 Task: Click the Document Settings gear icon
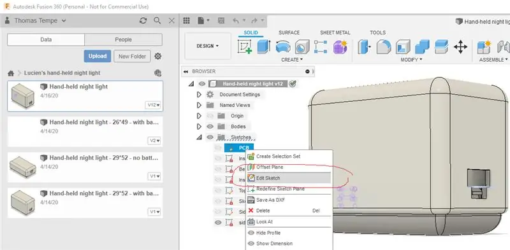(210, 95)
